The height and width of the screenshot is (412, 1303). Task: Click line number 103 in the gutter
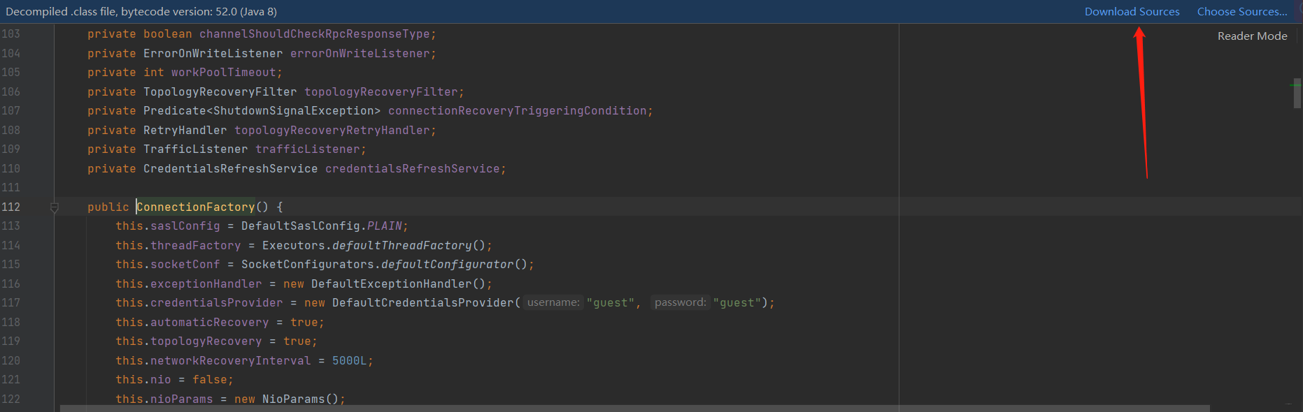11,34
